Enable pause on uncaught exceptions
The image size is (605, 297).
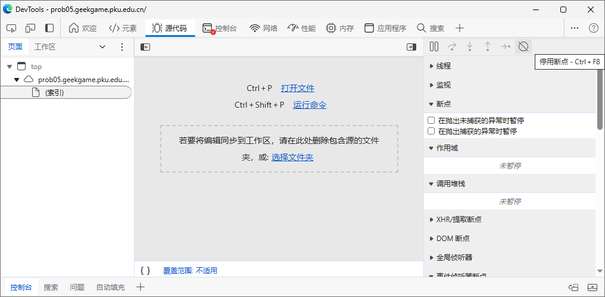(x=431, y=120)
